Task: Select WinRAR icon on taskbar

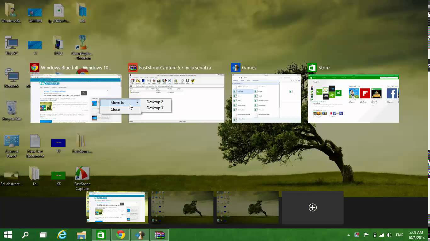Action: [159, 235]
